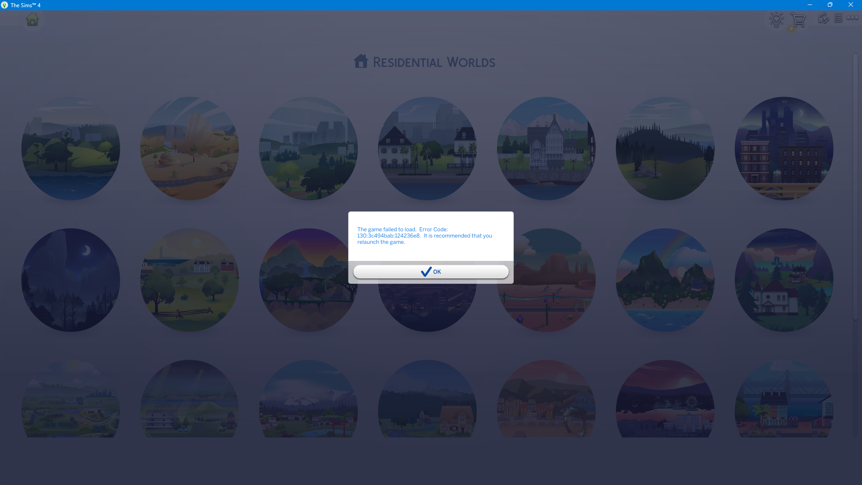Viewport: 862px width, 485px height.
Task: Click the house icon beside Residential Worlds
Action: tap(361, 61)
